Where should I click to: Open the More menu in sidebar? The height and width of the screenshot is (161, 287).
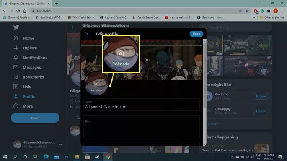[23, 106]
